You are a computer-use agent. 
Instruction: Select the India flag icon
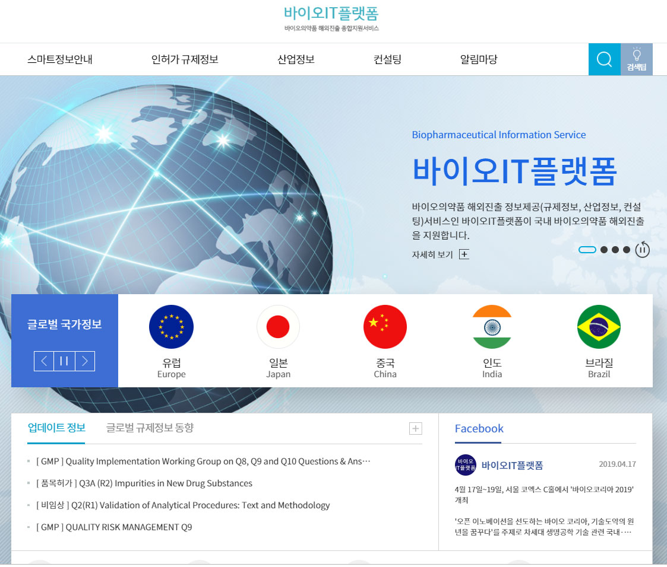pyautogui.click(x=492, y=326)
